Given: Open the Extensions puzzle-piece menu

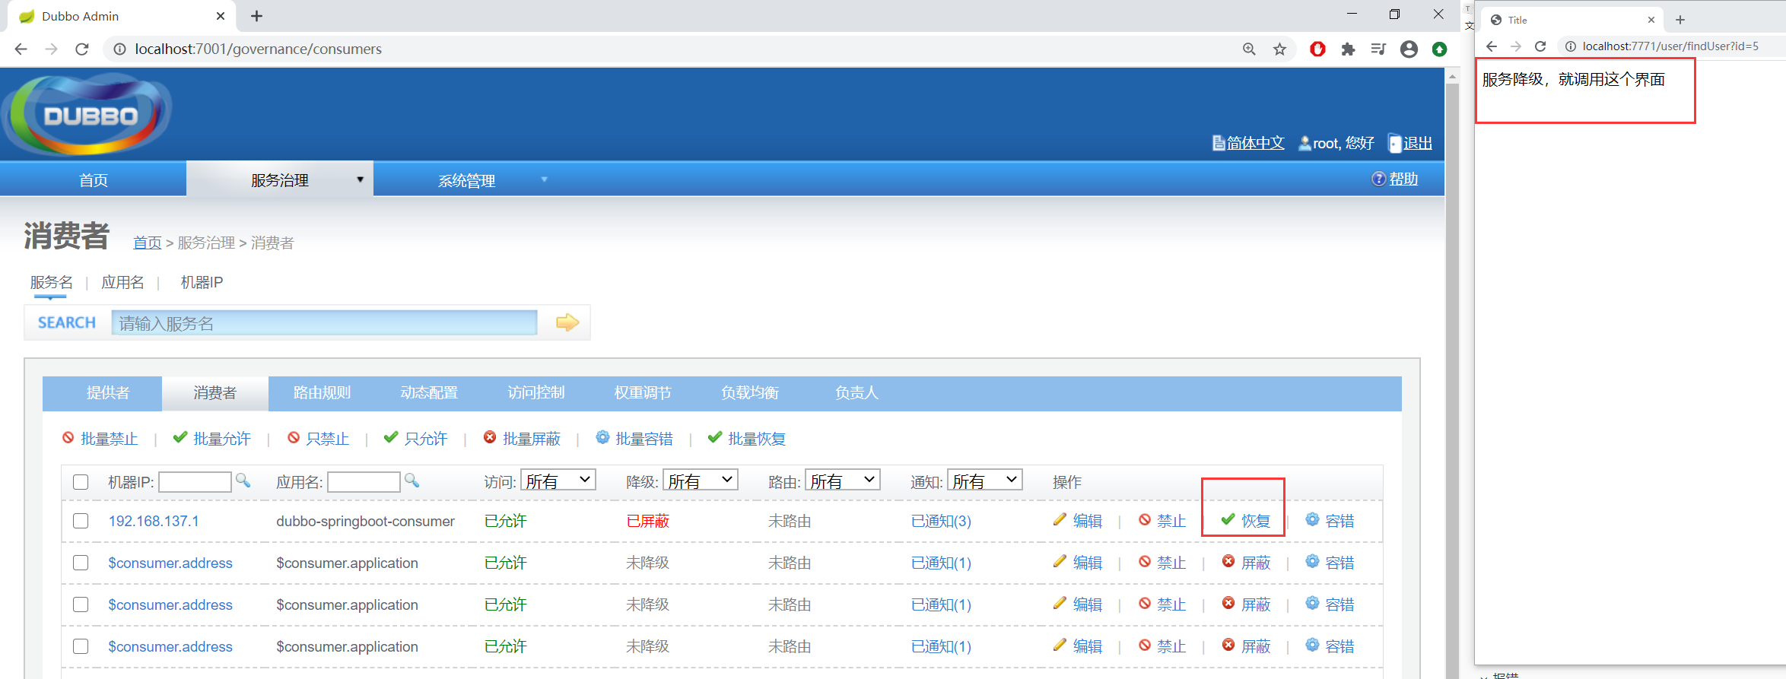Looking at the screenshot, I should pyautogui.click(x=1348, y=49).
